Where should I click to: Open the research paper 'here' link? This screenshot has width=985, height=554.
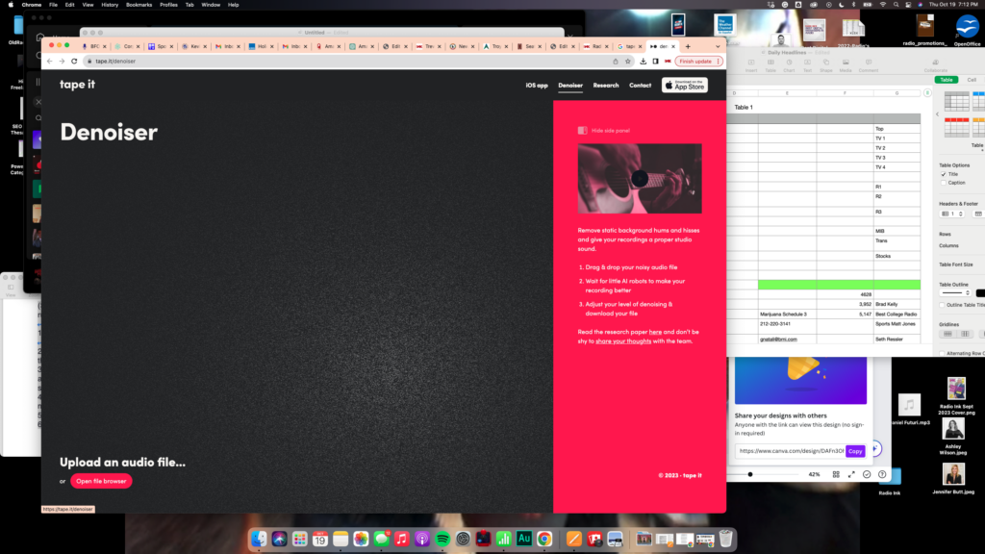click(x=655, y=332)
